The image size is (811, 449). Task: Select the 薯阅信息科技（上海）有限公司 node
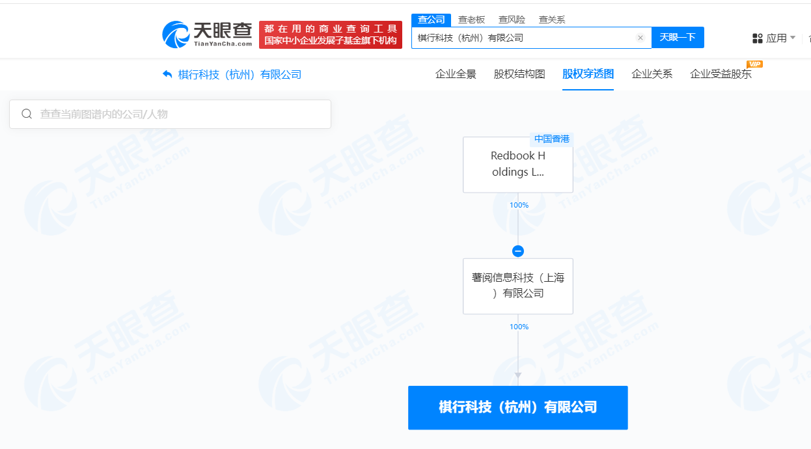click(x=517, y=286)
